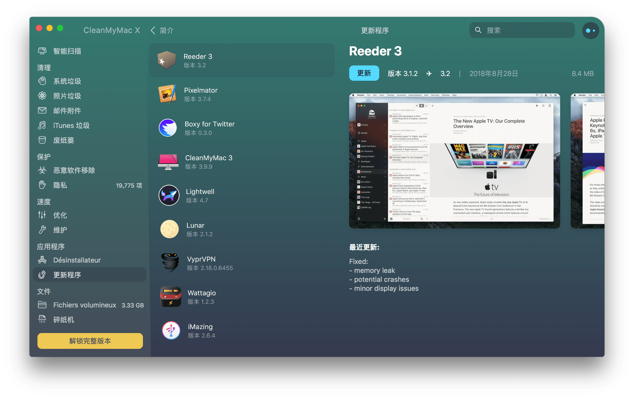This screenshot has width=634, height=399.
Task: Click the 3.33 GB large files size
Action: click(x=133, y=305)
